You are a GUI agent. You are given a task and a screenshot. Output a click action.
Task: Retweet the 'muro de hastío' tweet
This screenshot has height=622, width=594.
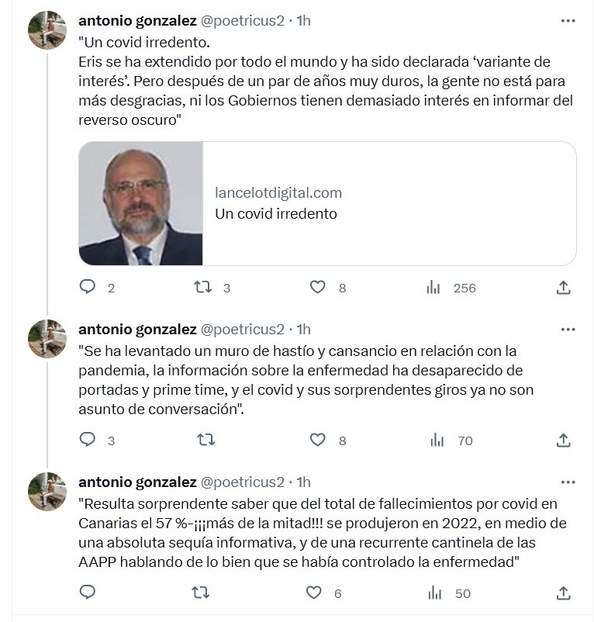pos(206,441)
